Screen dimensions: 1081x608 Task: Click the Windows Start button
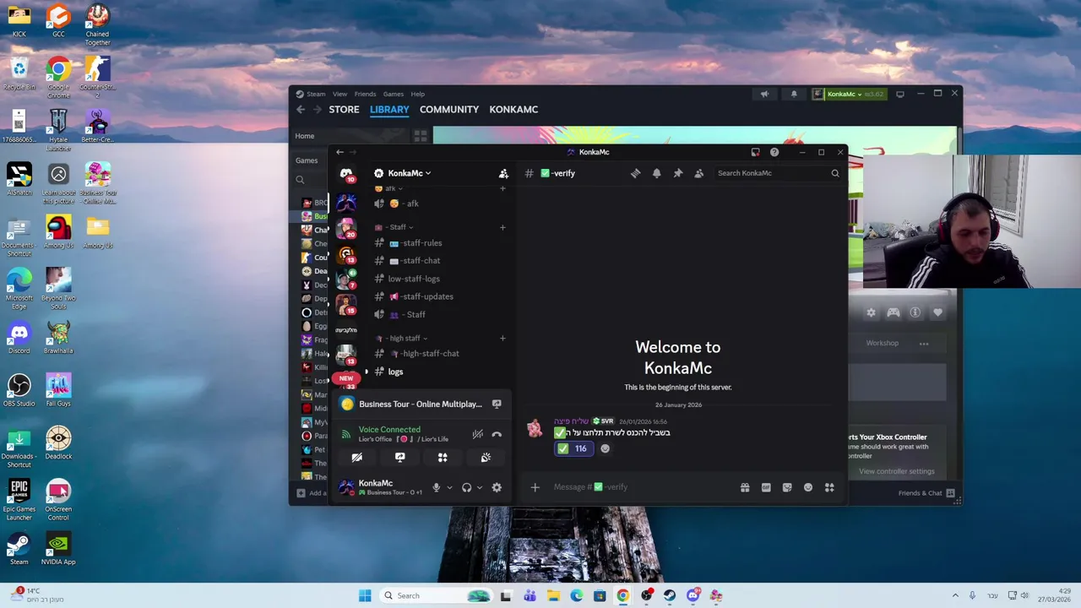365,596
